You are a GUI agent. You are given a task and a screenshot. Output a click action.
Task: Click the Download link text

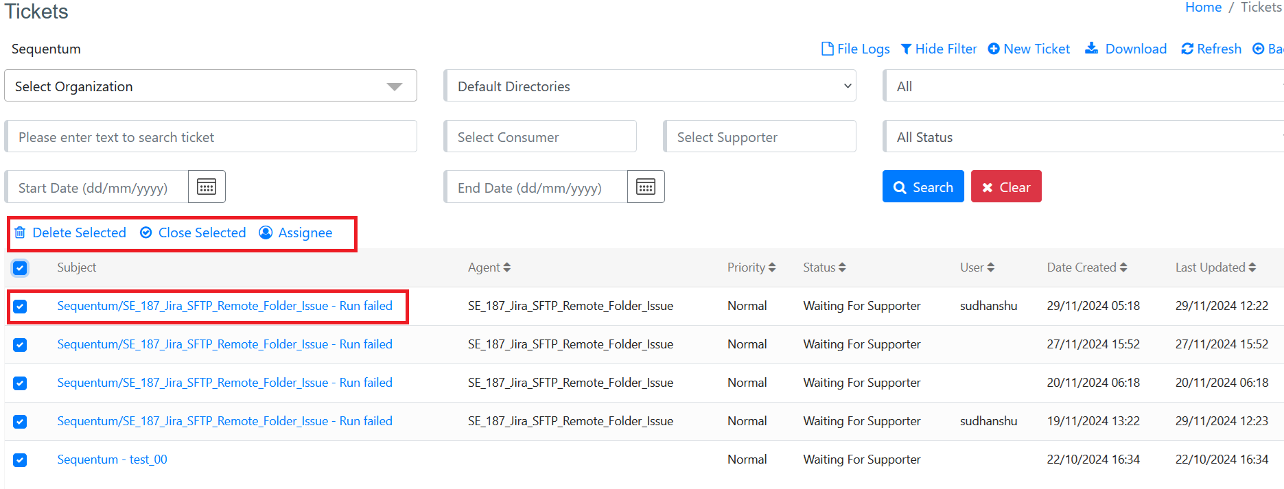click(x=1136, y=49)
